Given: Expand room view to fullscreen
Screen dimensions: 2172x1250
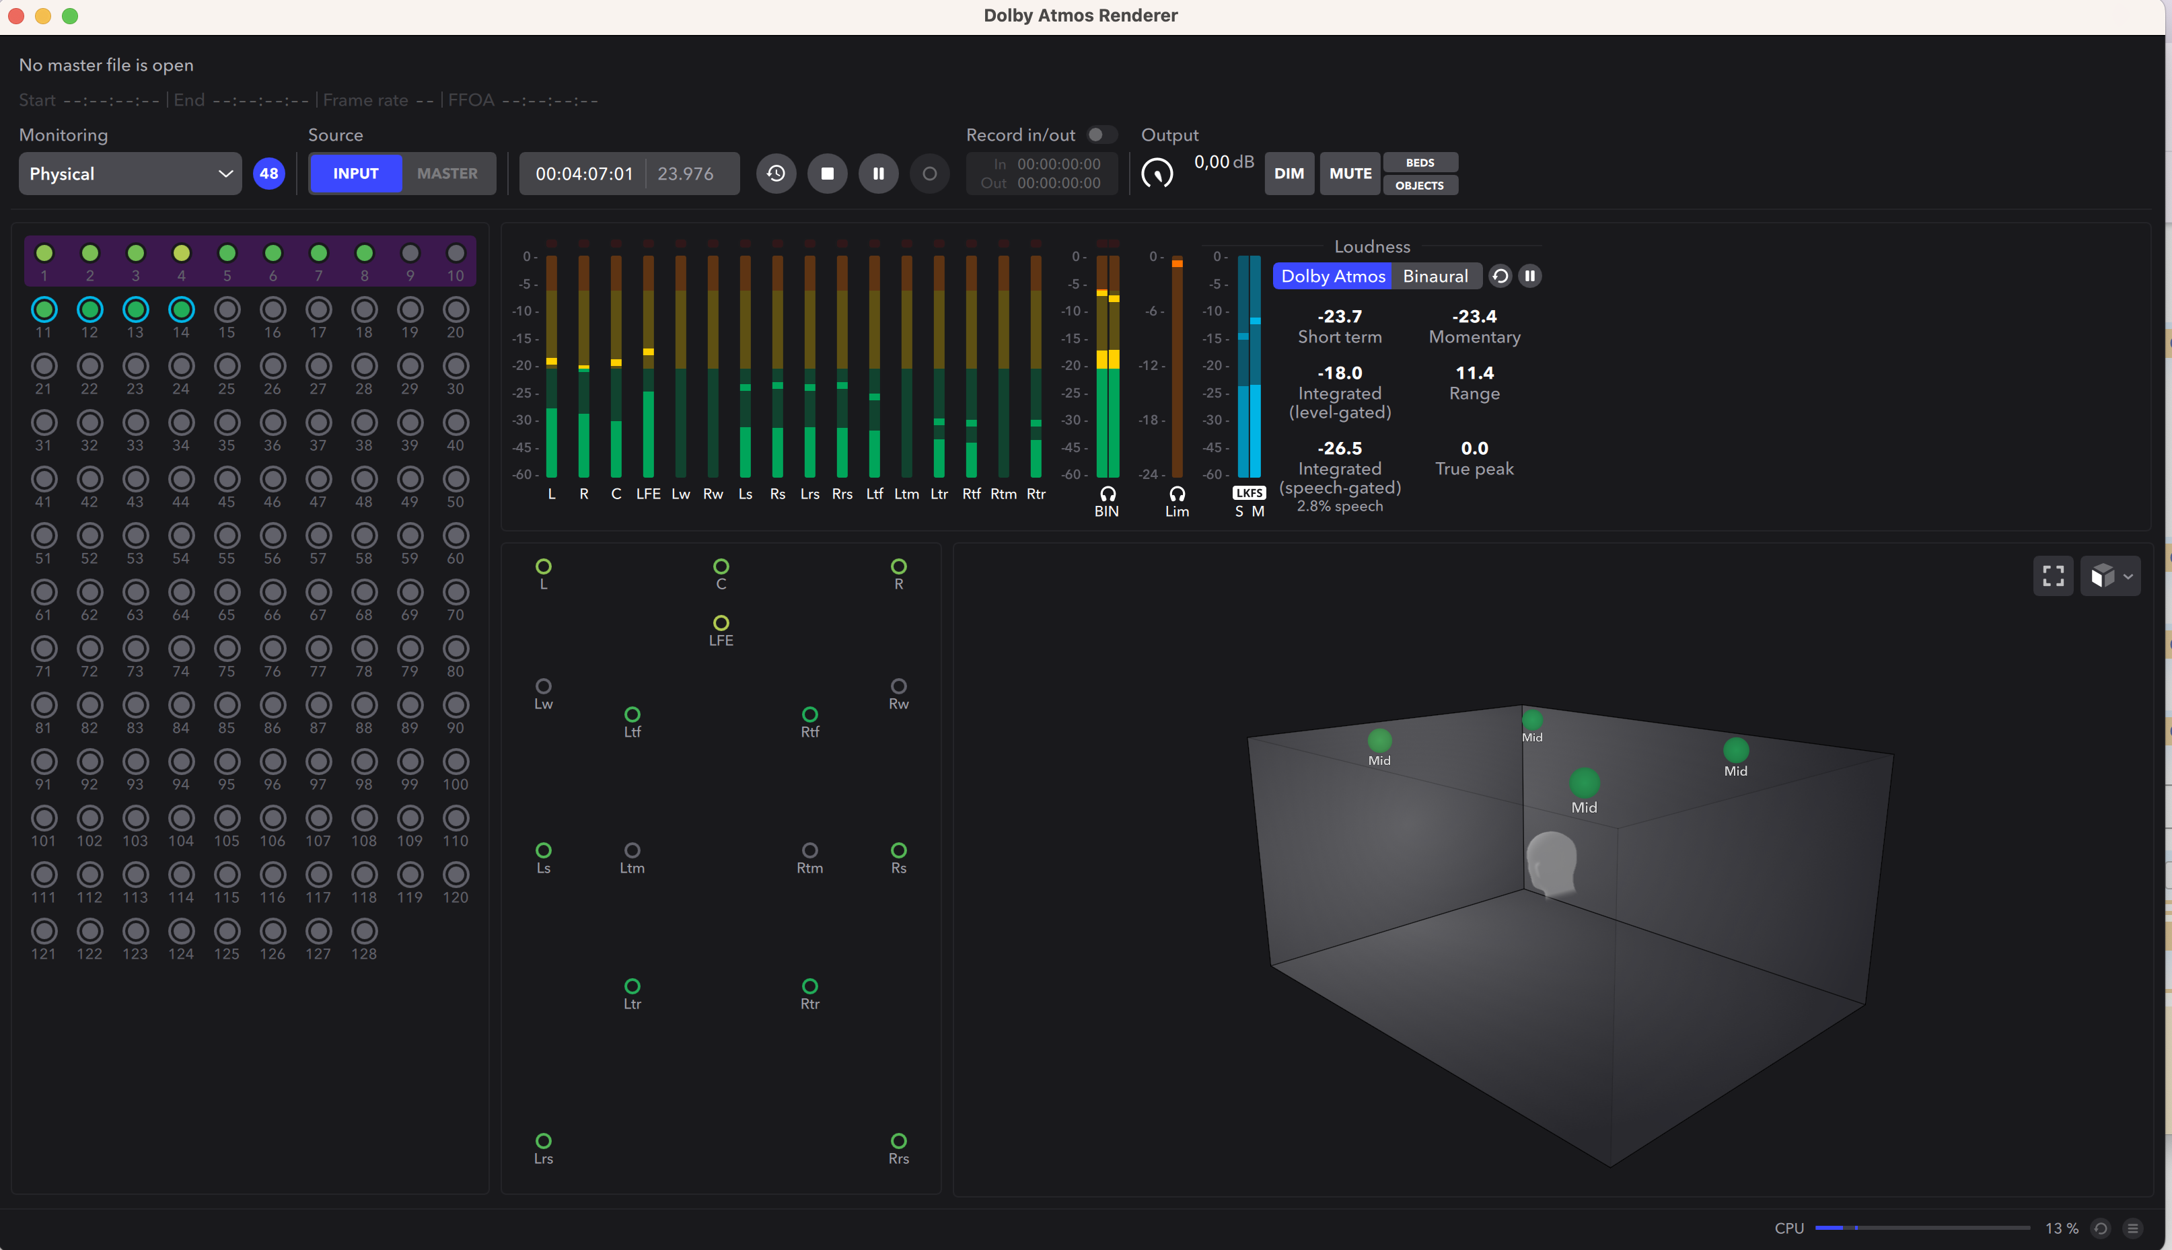Looking at the screenshot, I should (2053, 576).
